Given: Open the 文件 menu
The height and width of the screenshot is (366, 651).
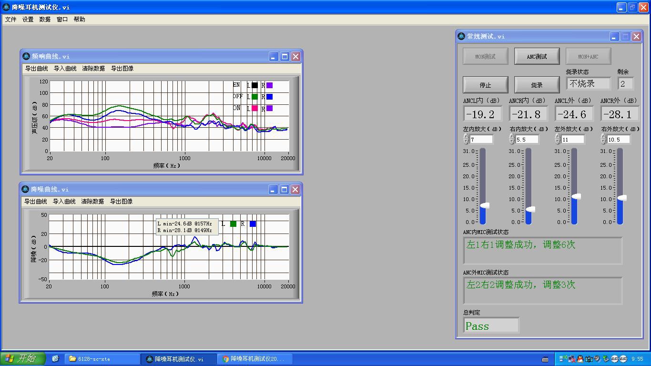Looking at the screenshot, I should click(10, 20).
